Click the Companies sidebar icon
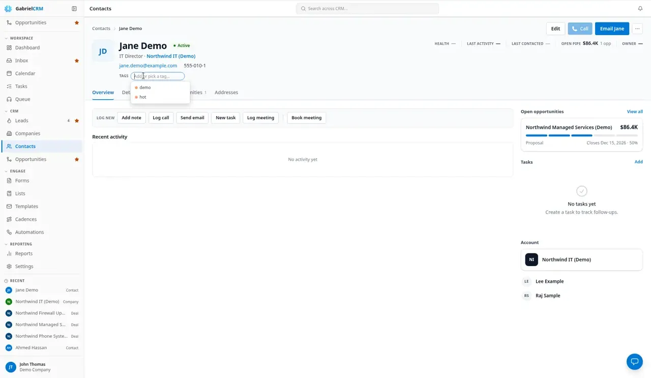Screen dimensions: 651x378 click(9, 133)
